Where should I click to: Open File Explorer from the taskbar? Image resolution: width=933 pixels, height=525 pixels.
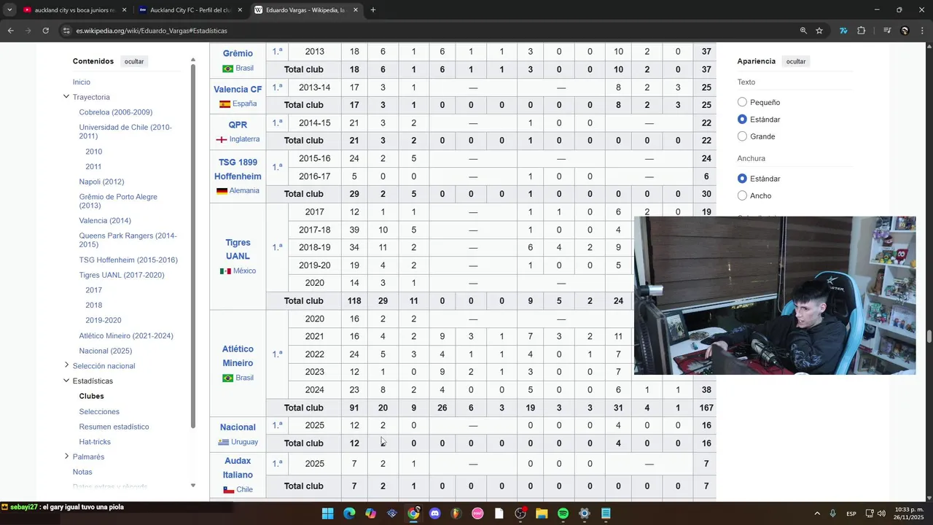coord(542,513)
